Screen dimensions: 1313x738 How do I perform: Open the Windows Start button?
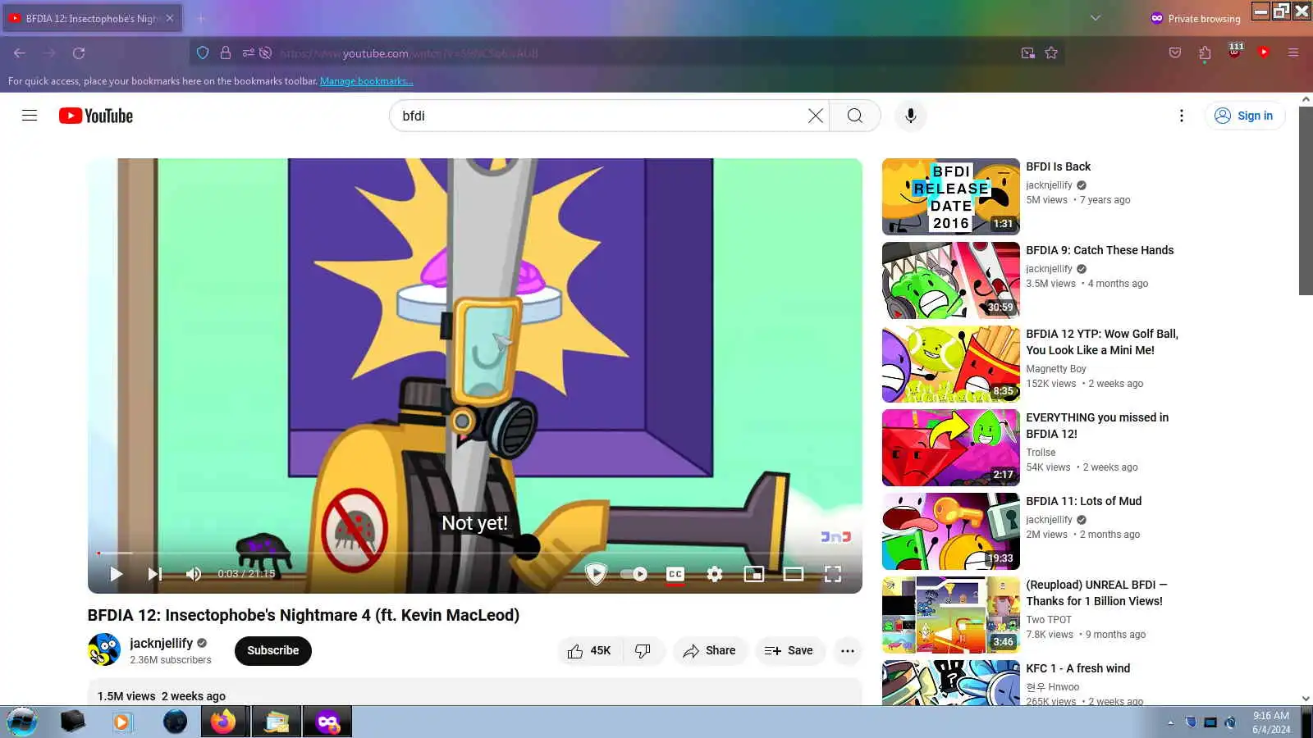(22, 722)
